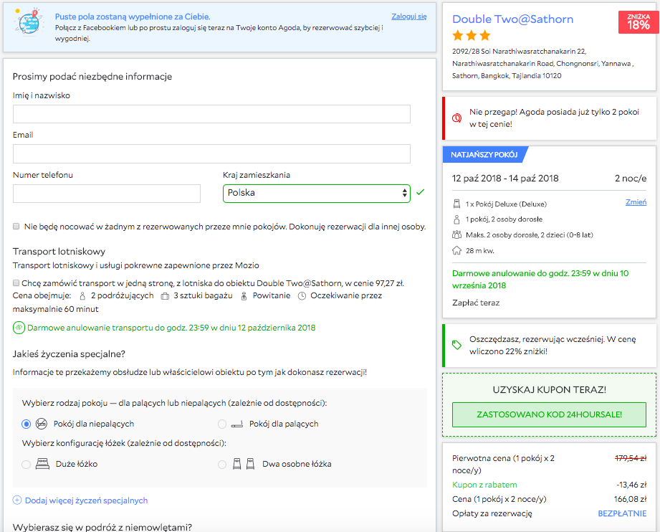Viewport: 660px width, 532px height.
Task: Click the clock icon next to Oczekiwanie przez
Action: click(x=302, y=296)
